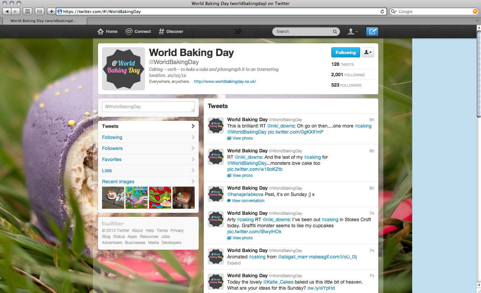481x293 pixels.
Task: Click the #caking hashtag in the first tweet
Action: click(x=363, y=126)
